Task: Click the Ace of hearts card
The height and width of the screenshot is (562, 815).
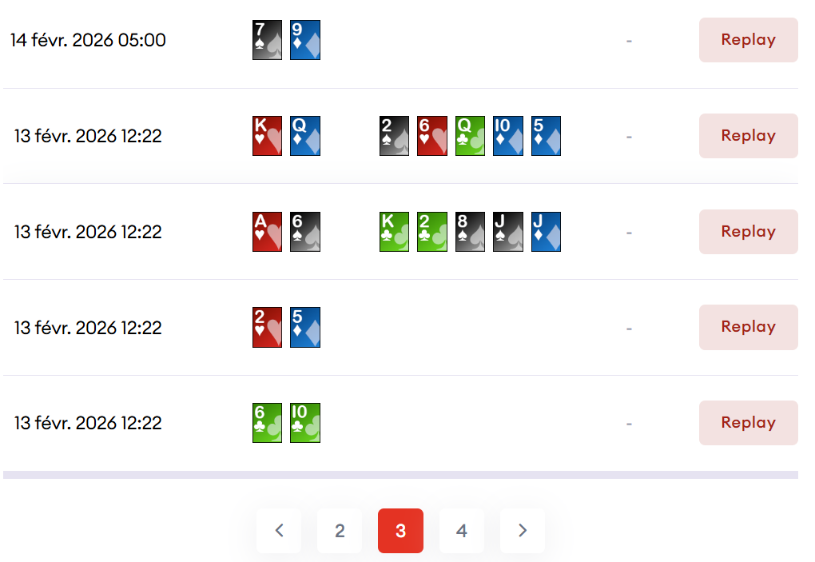Action: tap(267, 232)
